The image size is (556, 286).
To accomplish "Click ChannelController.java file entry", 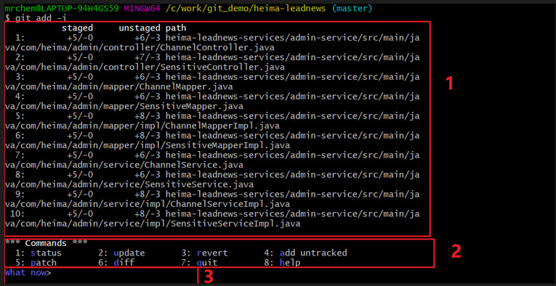I will point(212,43).
